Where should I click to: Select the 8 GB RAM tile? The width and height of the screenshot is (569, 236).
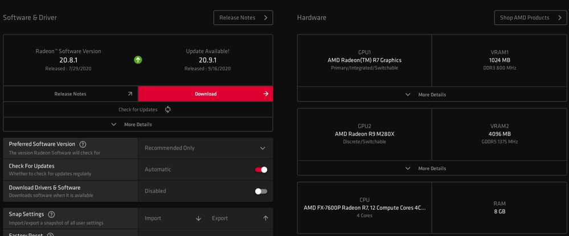(498, 208)
